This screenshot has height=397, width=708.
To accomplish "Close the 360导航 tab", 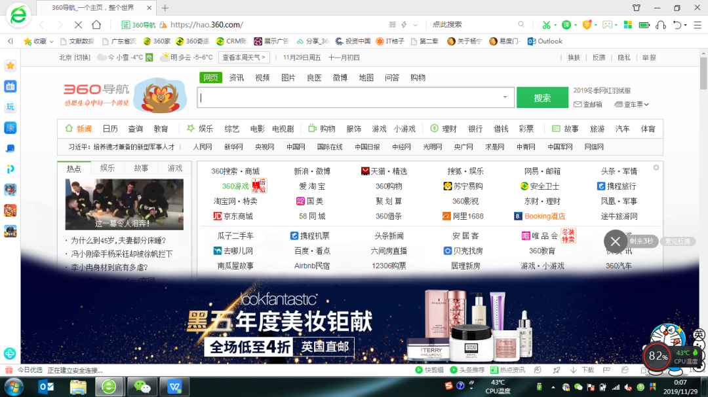I will [x=149, y=8].
